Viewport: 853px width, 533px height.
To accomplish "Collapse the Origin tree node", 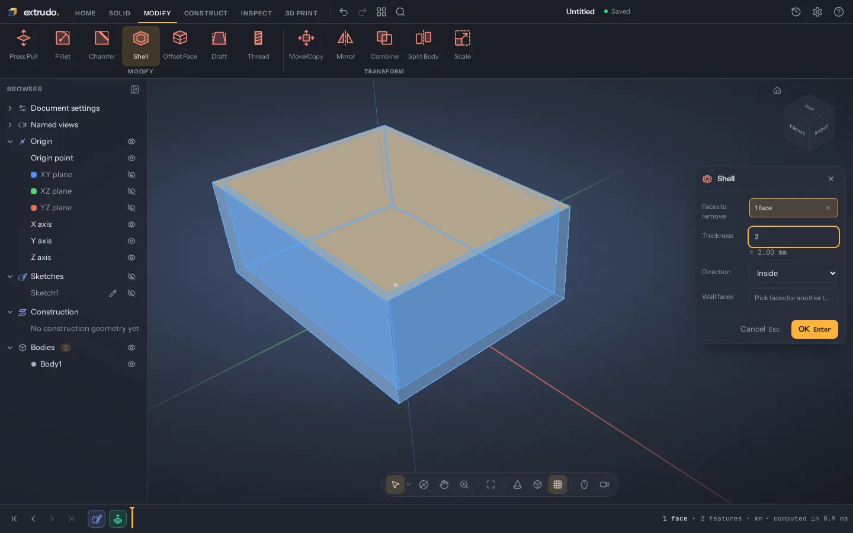I will tap(10, 142).
